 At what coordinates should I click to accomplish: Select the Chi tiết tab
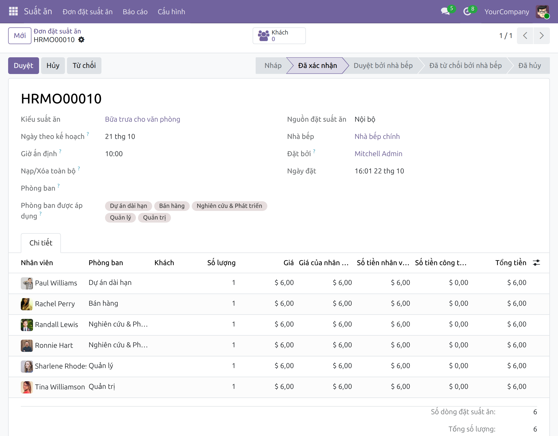[x=41, y=243]
